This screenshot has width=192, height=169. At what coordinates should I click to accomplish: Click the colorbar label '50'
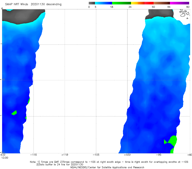point(153,7)
